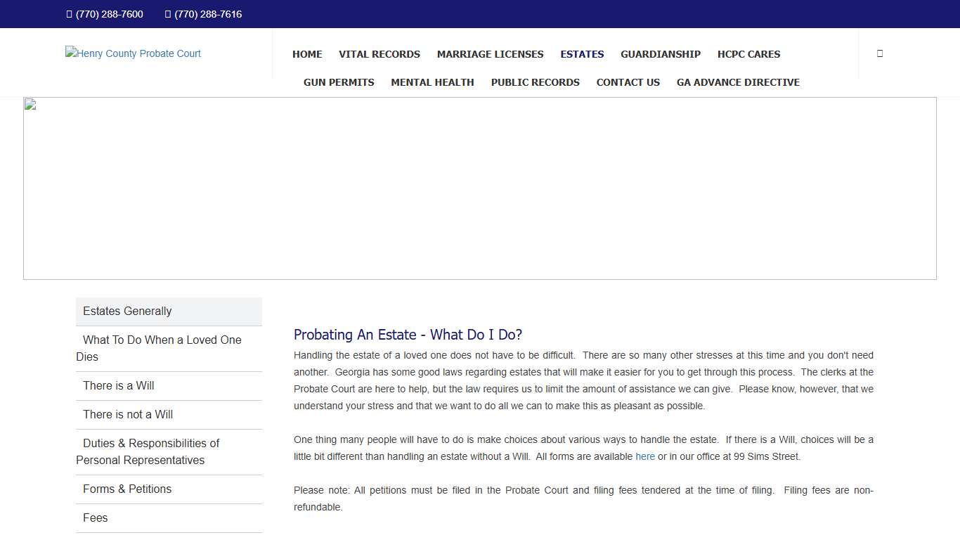This screenshot has height=540, width=960.
Task: Select Fees from the sidebar list
Action: coord(95,517)
